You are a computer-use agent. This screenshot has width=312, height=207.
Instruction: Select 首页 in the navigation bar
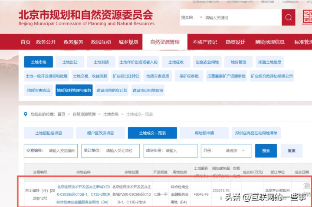pyautogui.click(x=26, y=42)
